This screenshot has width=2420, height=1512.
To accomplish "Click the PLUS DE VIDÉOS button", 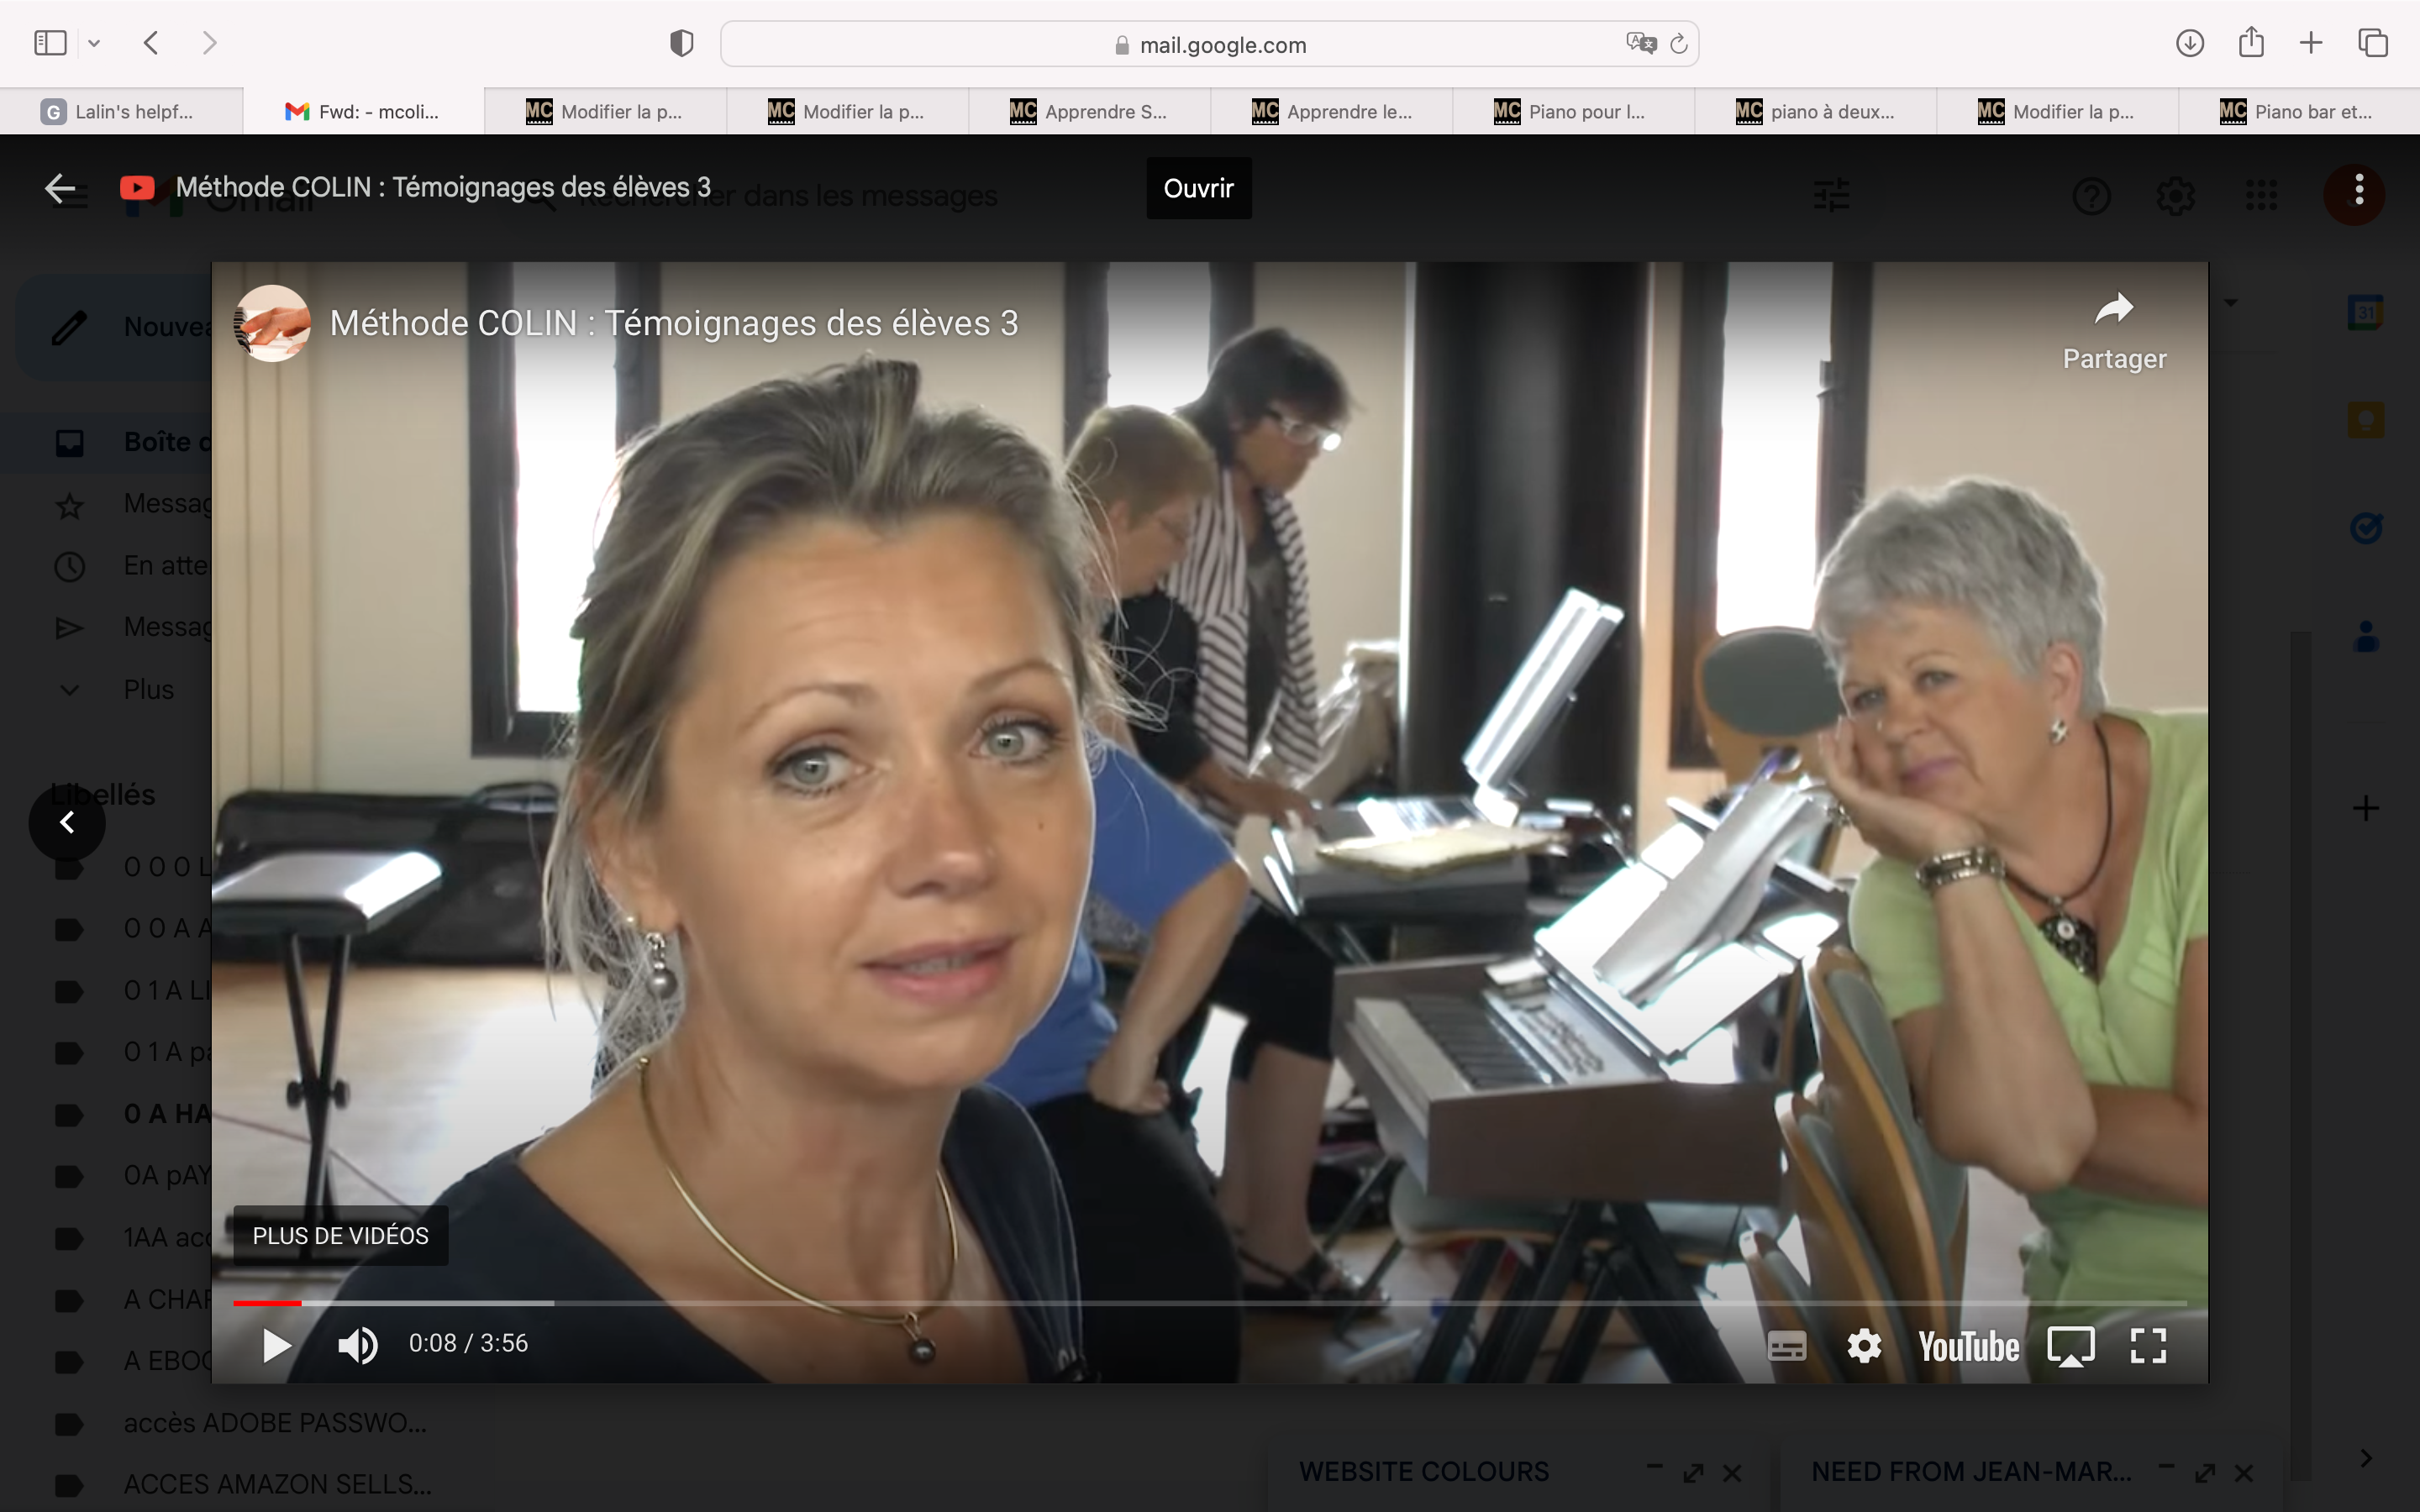I will 340,1236.
